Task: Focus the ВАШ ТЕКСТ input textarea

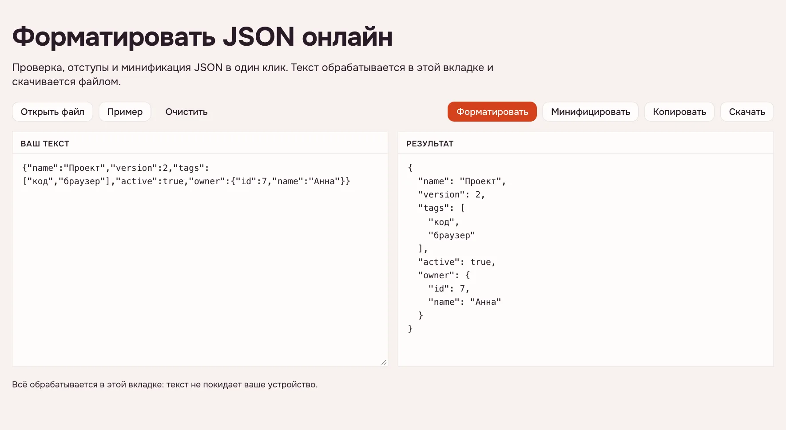Action: click(x=200, y=260)
